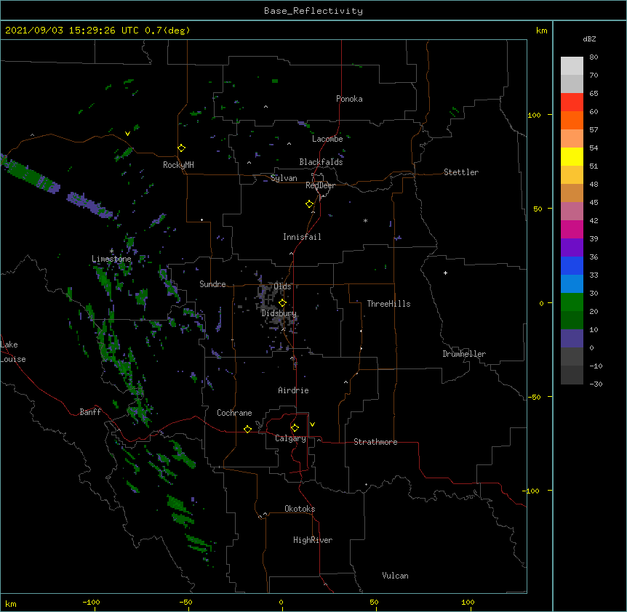Select the Okotoks label
The height and width of the screenshot is (612, 627).
[x=300, y=509]
